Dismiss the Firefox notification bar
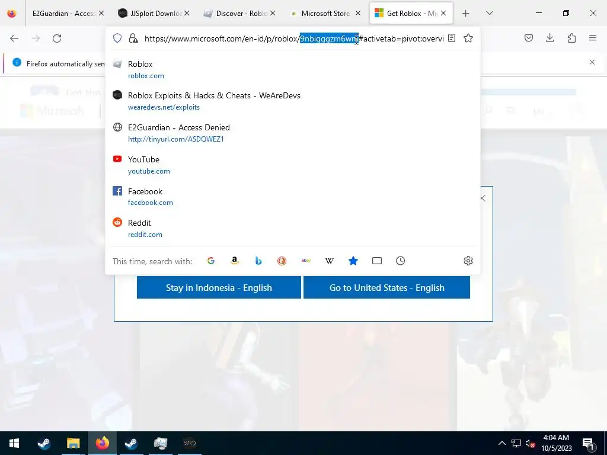607x455 pixels. 592,62
